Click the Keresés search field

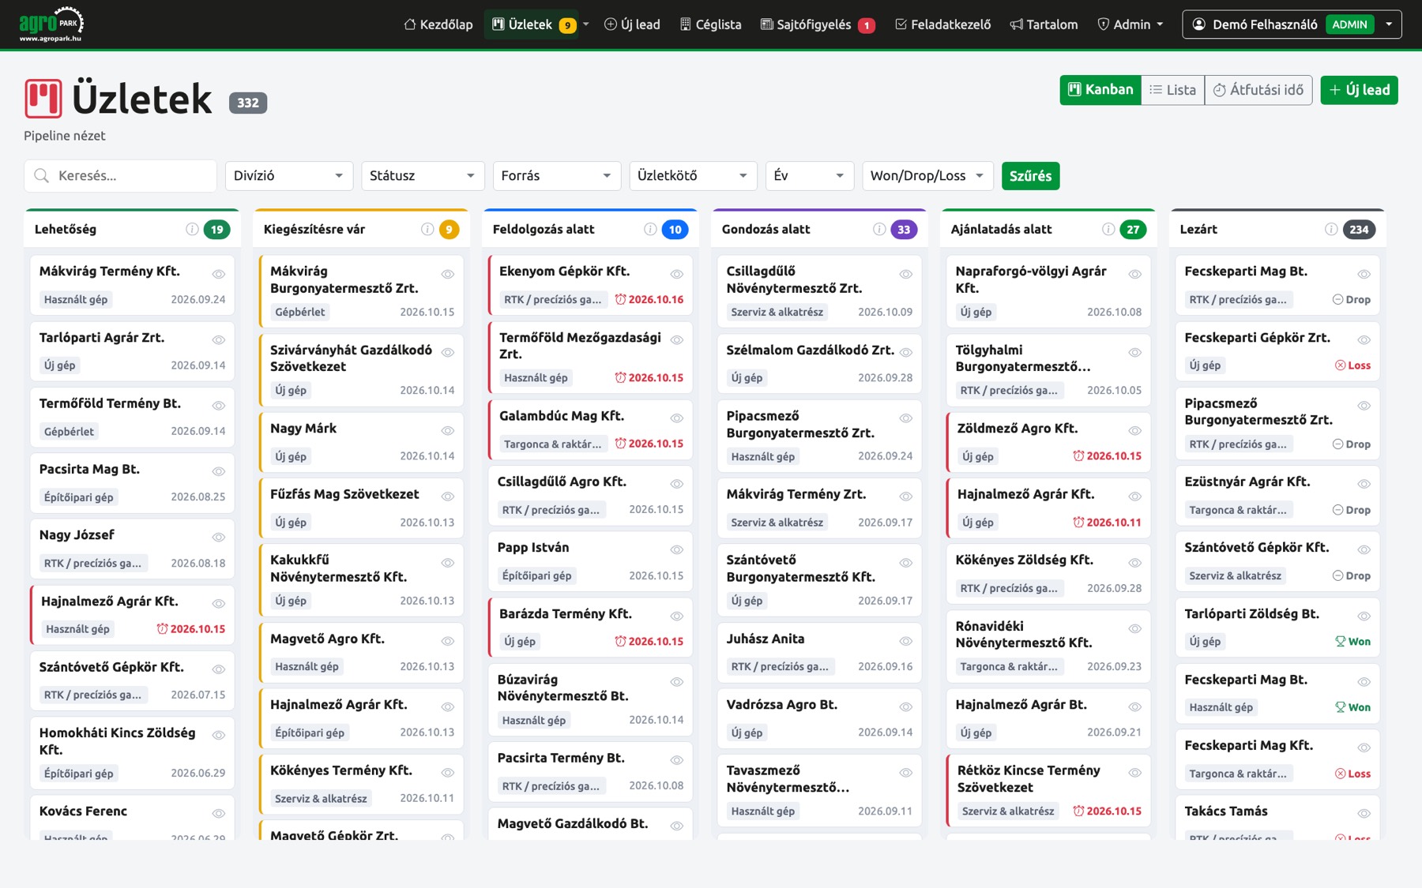[121, 175]
